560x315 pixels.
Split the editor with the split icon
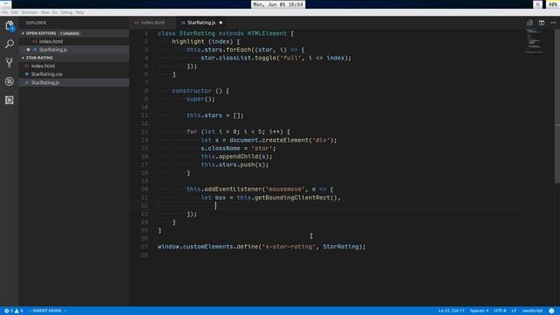[x=542, y=23]
